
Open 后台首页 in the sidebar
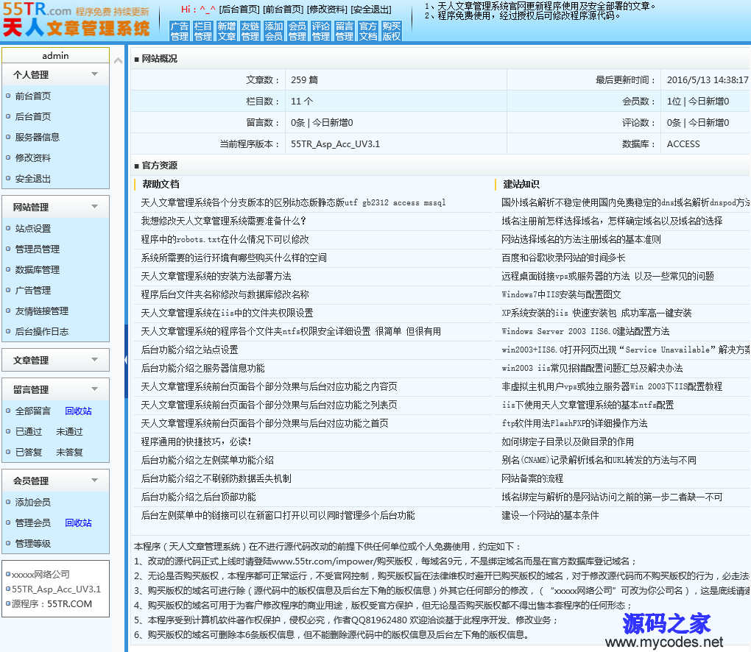point(32,116)
